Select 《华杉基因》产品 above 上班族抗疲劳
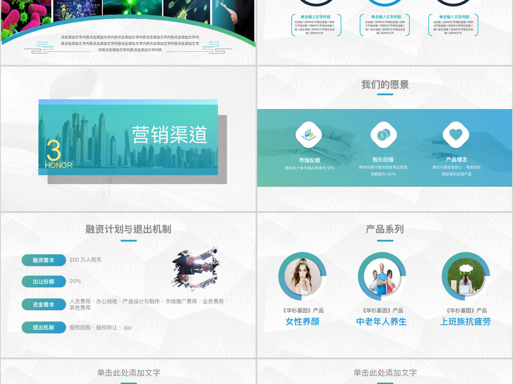Viewport: 513px width, 384px height. (x=466, y=311)
